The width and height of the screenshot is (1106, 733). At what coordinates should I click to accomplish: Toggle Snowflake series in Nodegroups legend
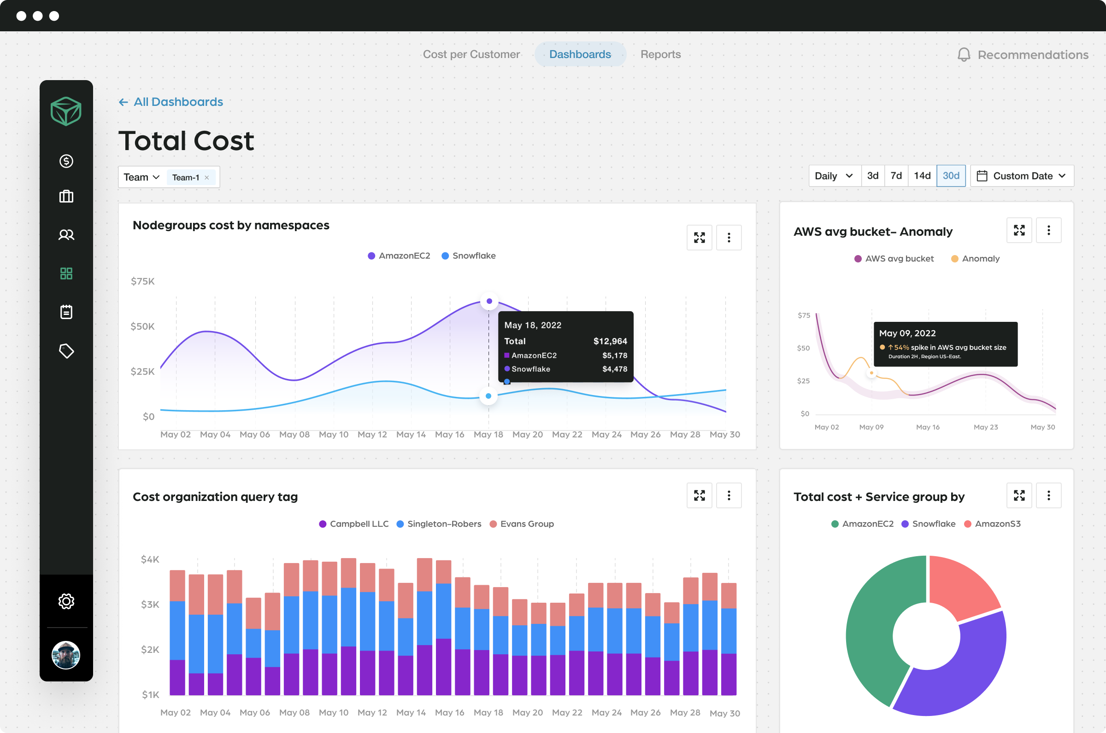coord(468,256)
